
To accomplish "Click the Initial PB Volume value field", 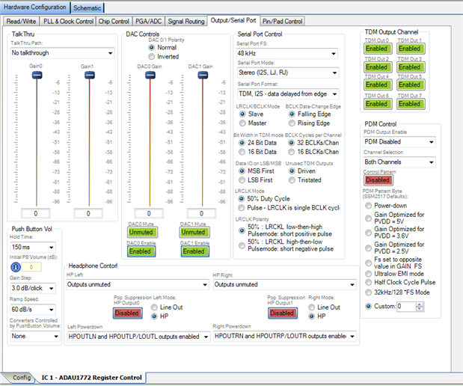I will coord(31,267).
